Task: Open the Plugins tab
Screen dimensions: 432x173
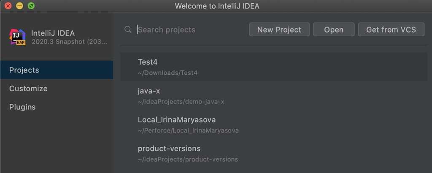Action: click(x=57, y=107)
